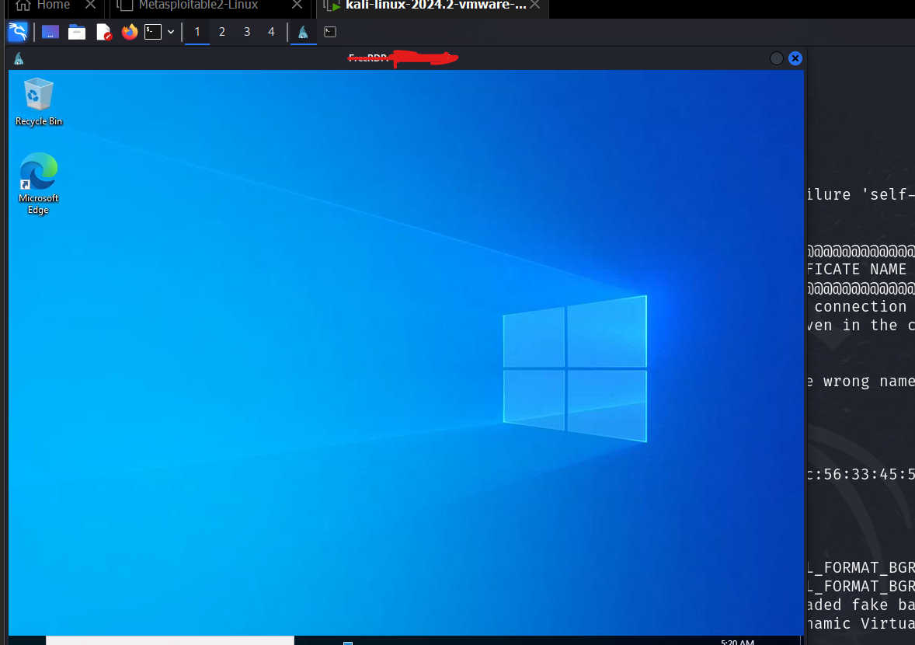Close the Home VMware tab
This screenshot has height=645, width=915.
tap(90, 5)
